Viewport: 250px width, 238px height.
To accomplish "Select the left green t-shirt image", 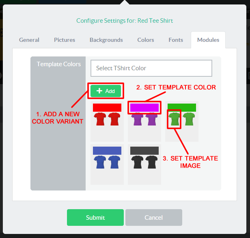I will tap(175, 119).
